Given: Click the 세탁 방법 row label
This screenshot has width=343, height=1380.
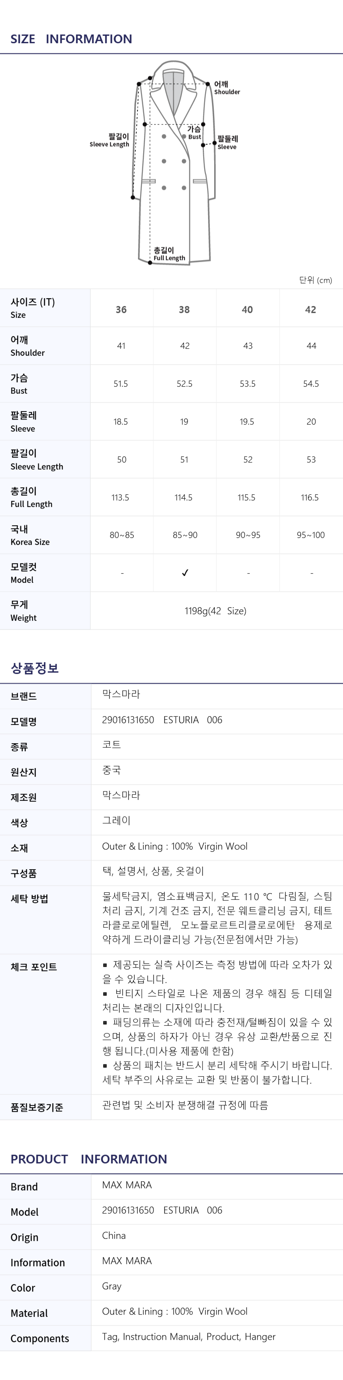Looking at the screenshot, I should [x=30, y=898].
